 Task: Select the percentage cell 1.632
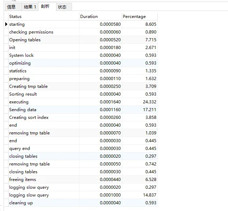pyautogui.click(x=140, y=79)
